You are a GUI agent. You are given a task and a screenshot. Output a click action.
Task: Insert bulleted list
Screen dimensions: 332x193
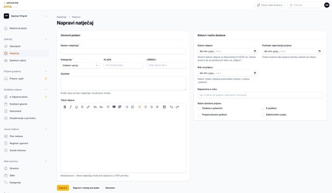127,107
